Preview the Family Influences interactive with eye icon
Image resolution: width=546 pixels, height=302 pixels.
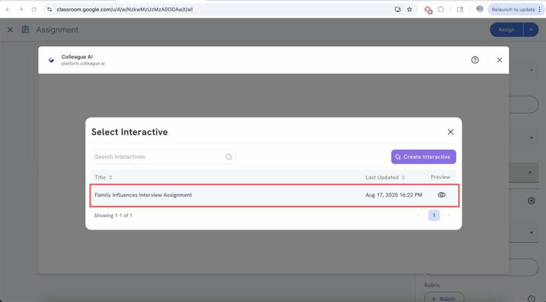(441, 195)
